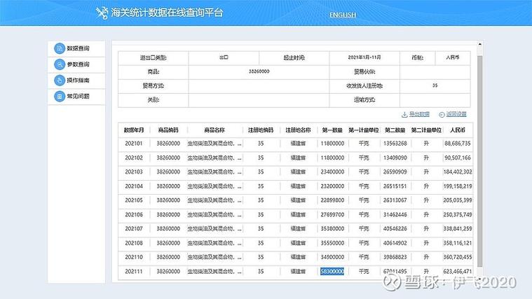Viewport: 532px width, 299px height.
Task: Click the 出口 trade type value
Action: [x=224, y=57]
